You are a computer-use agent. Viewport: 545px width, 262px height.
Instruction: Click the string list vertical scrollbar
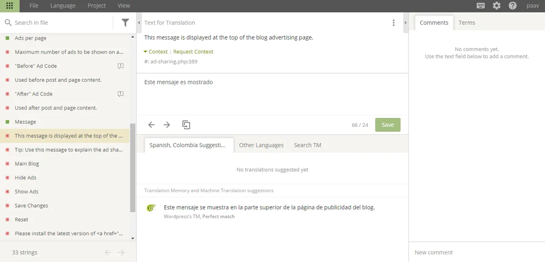pos(133,168)
